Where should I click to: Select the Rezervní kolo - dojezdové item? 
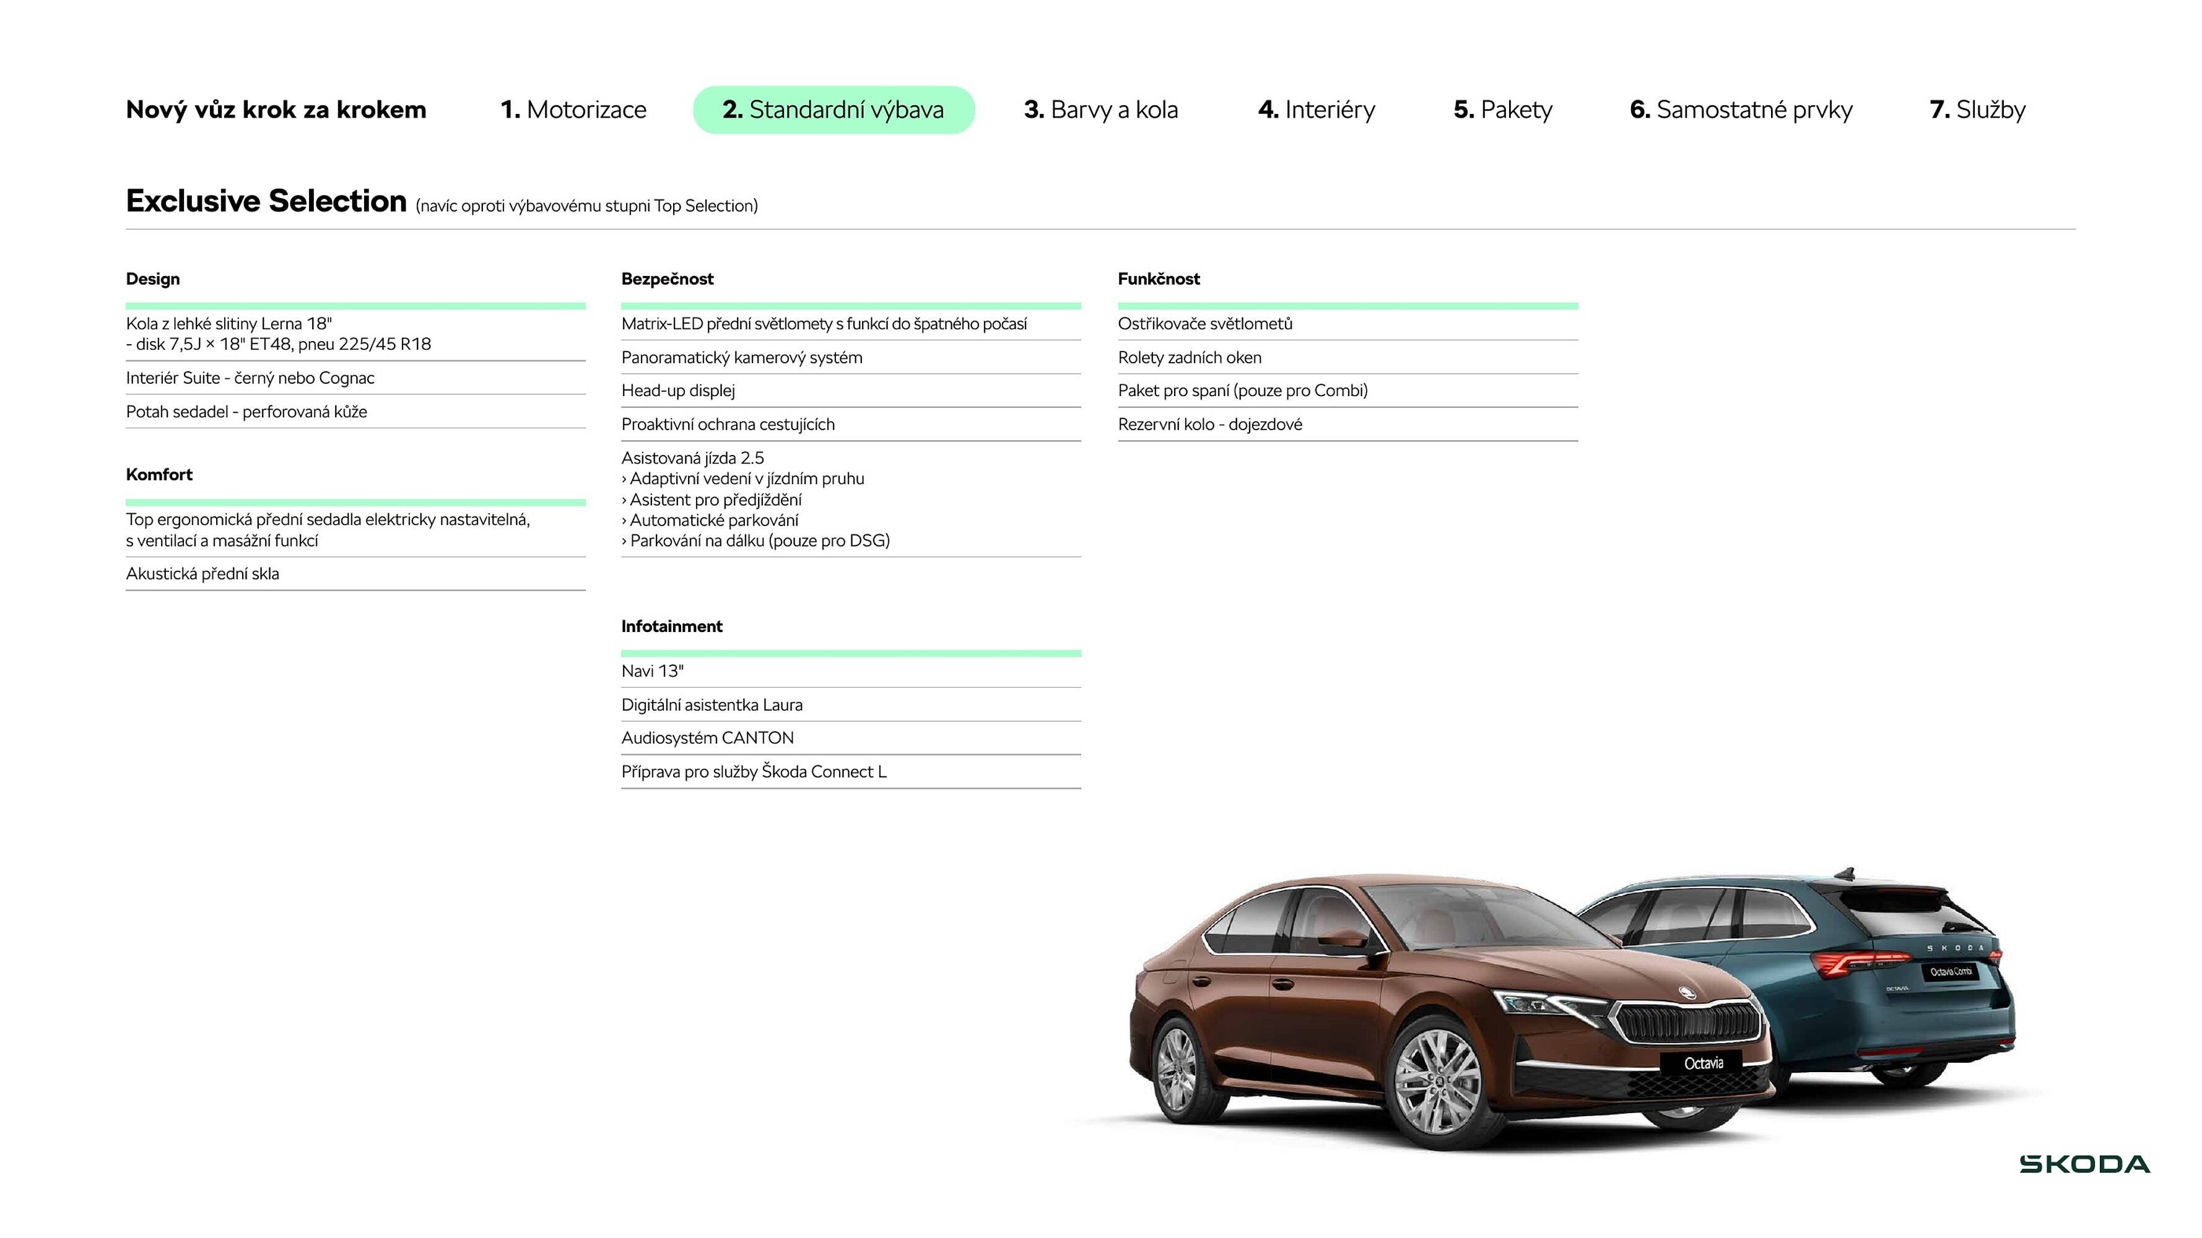point(1211,424)
